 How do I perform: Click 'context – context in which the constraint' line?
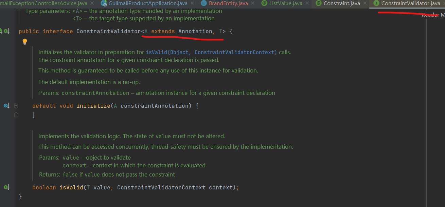point(134,165)
